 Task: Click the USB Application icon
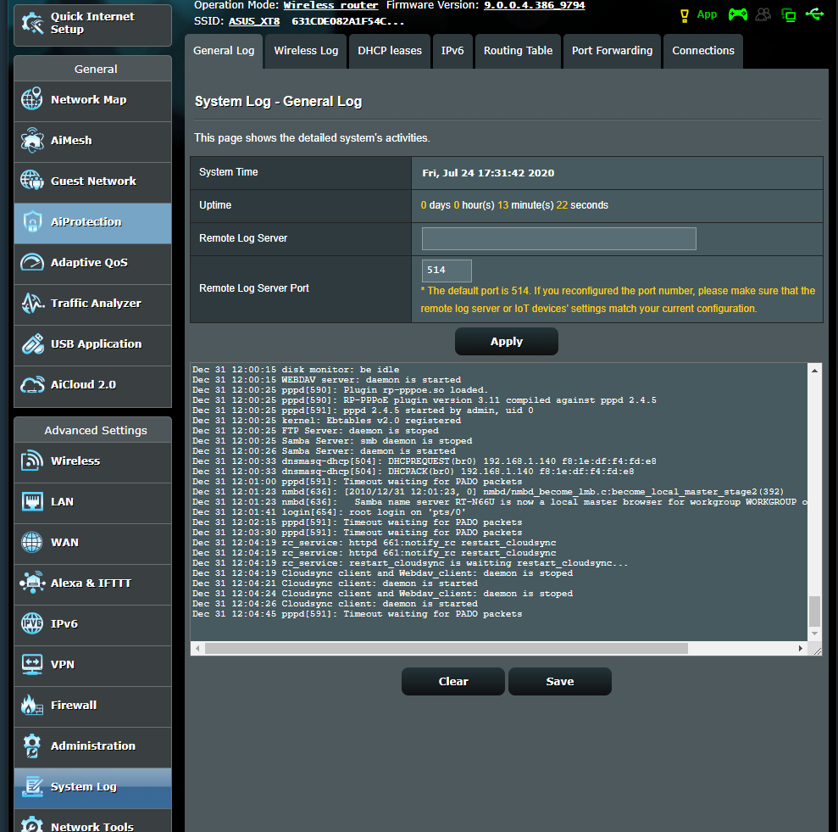tap(32, 343)
